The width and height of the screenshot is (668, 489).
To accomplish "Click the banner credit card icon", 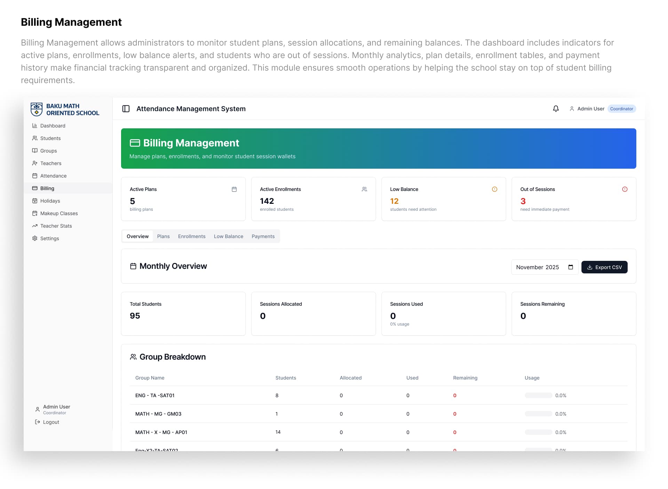I will click(135, 143).
